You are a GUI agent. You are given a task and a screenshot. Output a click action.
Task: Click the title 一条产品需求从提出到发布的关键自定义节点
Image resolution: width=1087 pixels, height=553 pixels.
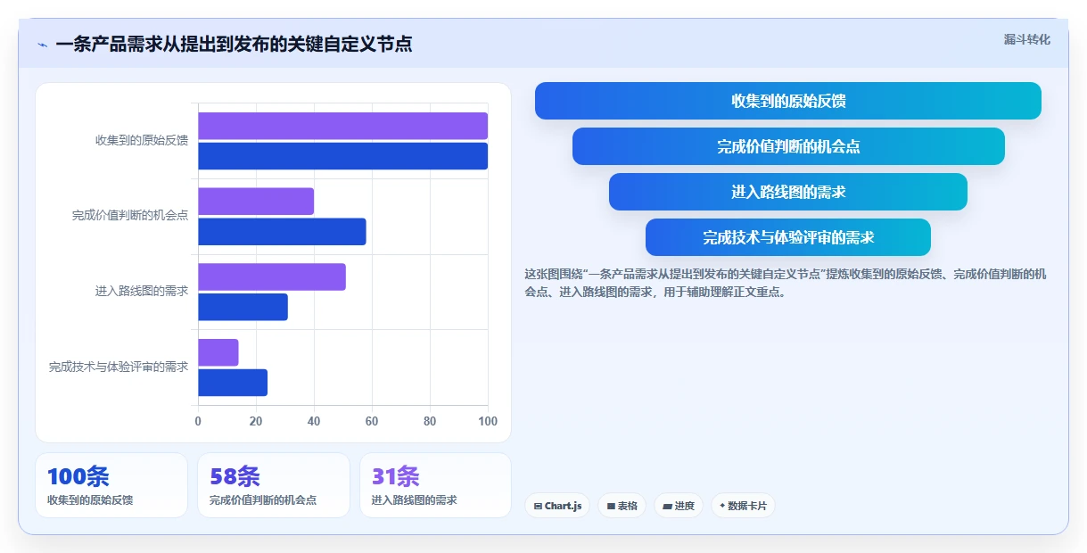(x=234, y=44)
